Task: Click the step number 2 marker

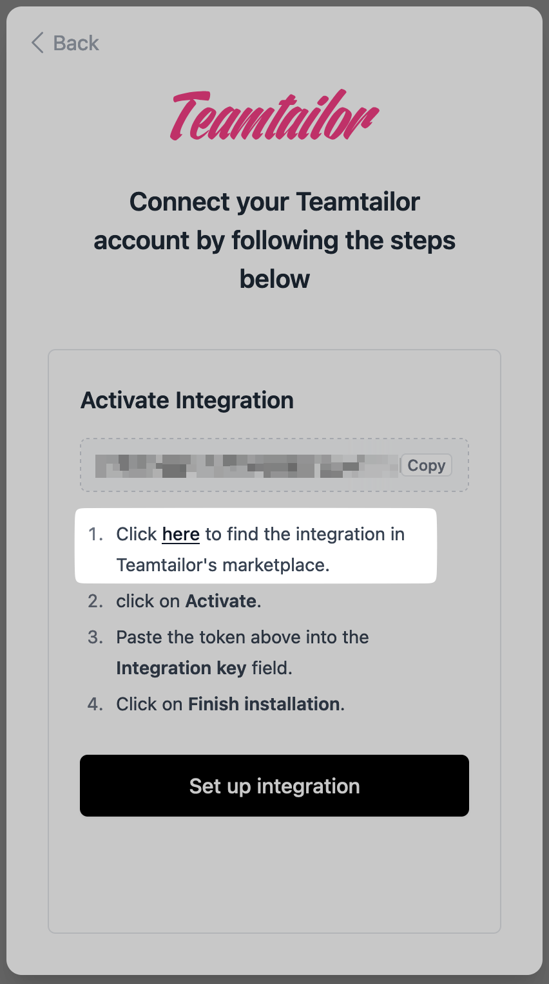Action: coord(95,601)
